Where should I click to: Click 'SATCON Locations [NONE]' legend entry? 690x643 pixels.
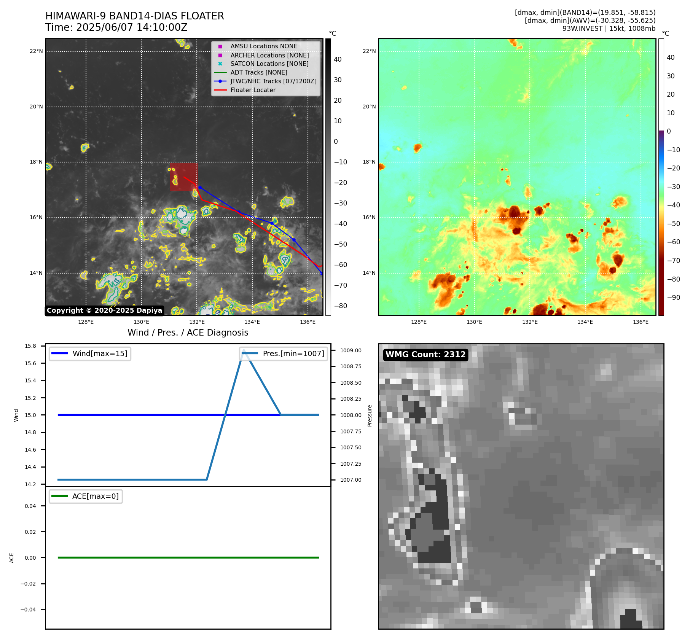coord(269,64)
